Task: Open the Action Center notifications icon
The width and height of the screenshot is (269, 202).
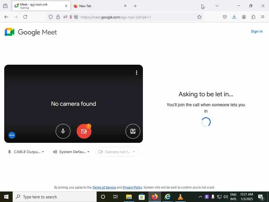Action: pyautogui.click(x=261, y=197)
